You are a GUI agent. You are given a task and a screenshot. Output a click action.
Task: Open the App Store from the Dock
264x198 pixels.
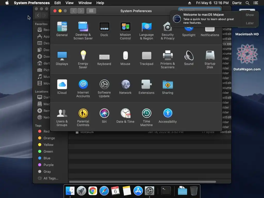(138, 191)
